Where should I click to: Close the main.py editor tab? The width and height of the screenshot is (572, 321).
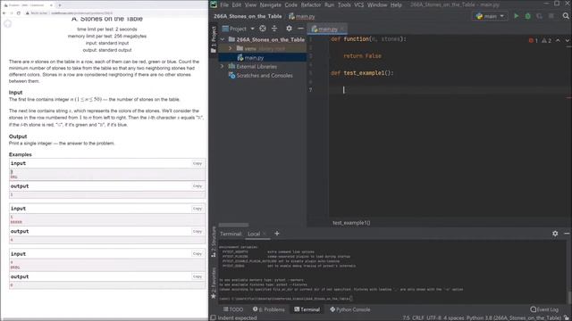(x=341, y=29)
